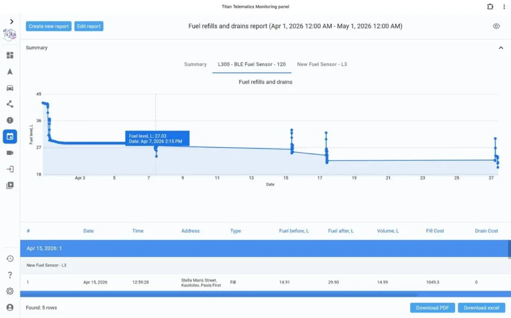Click the Volume, L column header
This screenshot has height=318, width=511.
[x=388, y=231]
